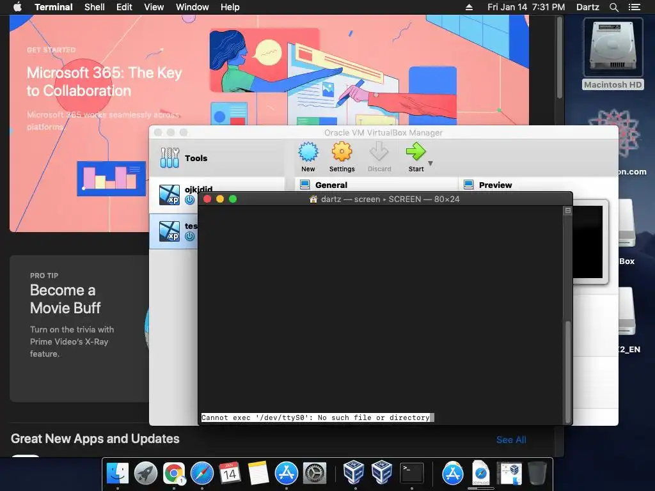This screenshot has height=491, width=655.
Task: Close the Terminal window with red button
Action: coord(207,199)
